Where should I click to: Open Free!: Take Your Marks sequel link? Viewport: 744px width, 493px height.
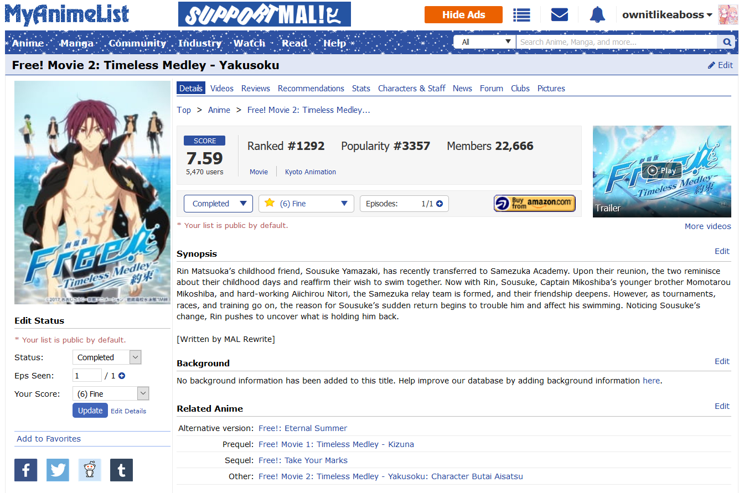tap(303, 460)
